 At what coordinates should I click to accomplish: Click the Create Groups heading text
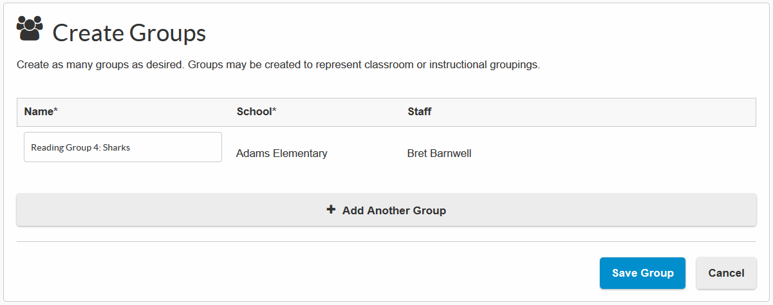pos(129,33)
